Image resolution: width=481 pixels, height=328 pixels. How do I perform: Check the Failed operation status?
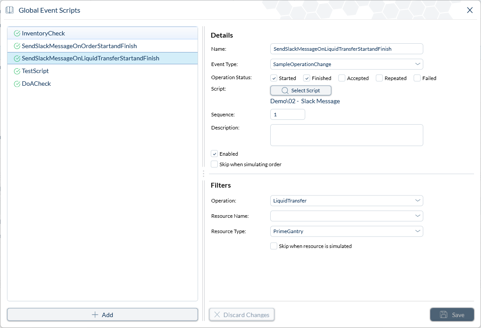(417, 78)
